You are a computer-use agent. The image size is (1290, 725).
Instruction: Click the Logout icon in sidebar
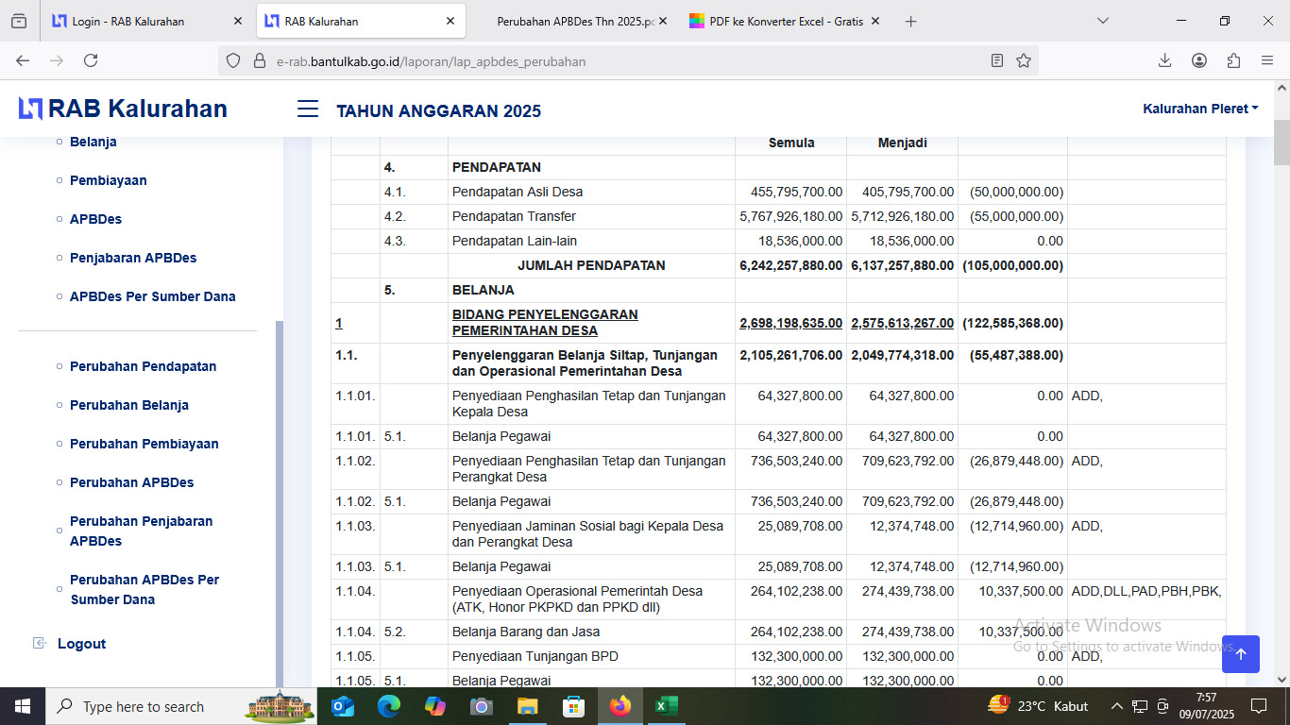point(39,643)
